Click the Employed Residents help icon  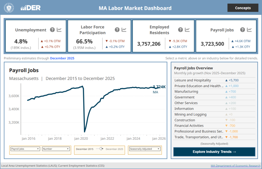tap(180, 30)
